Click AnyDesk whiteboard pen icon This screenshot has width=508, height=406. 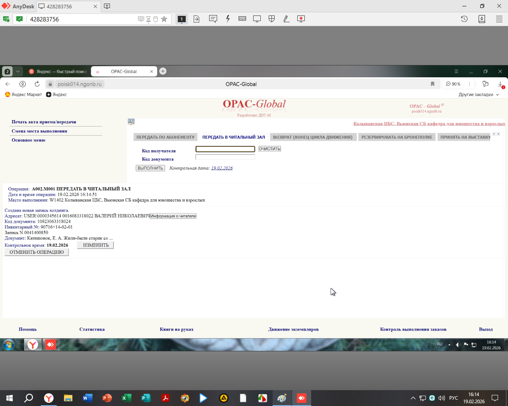[x=286, y=19]
